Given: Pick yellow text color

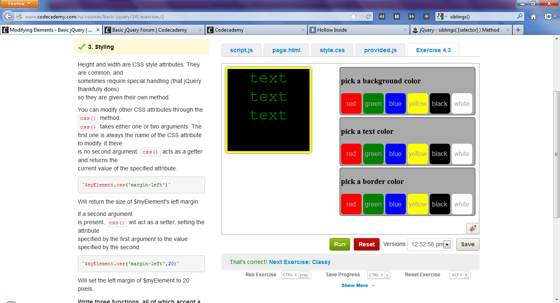Looking at the screenshot, I should coord(418,154).
